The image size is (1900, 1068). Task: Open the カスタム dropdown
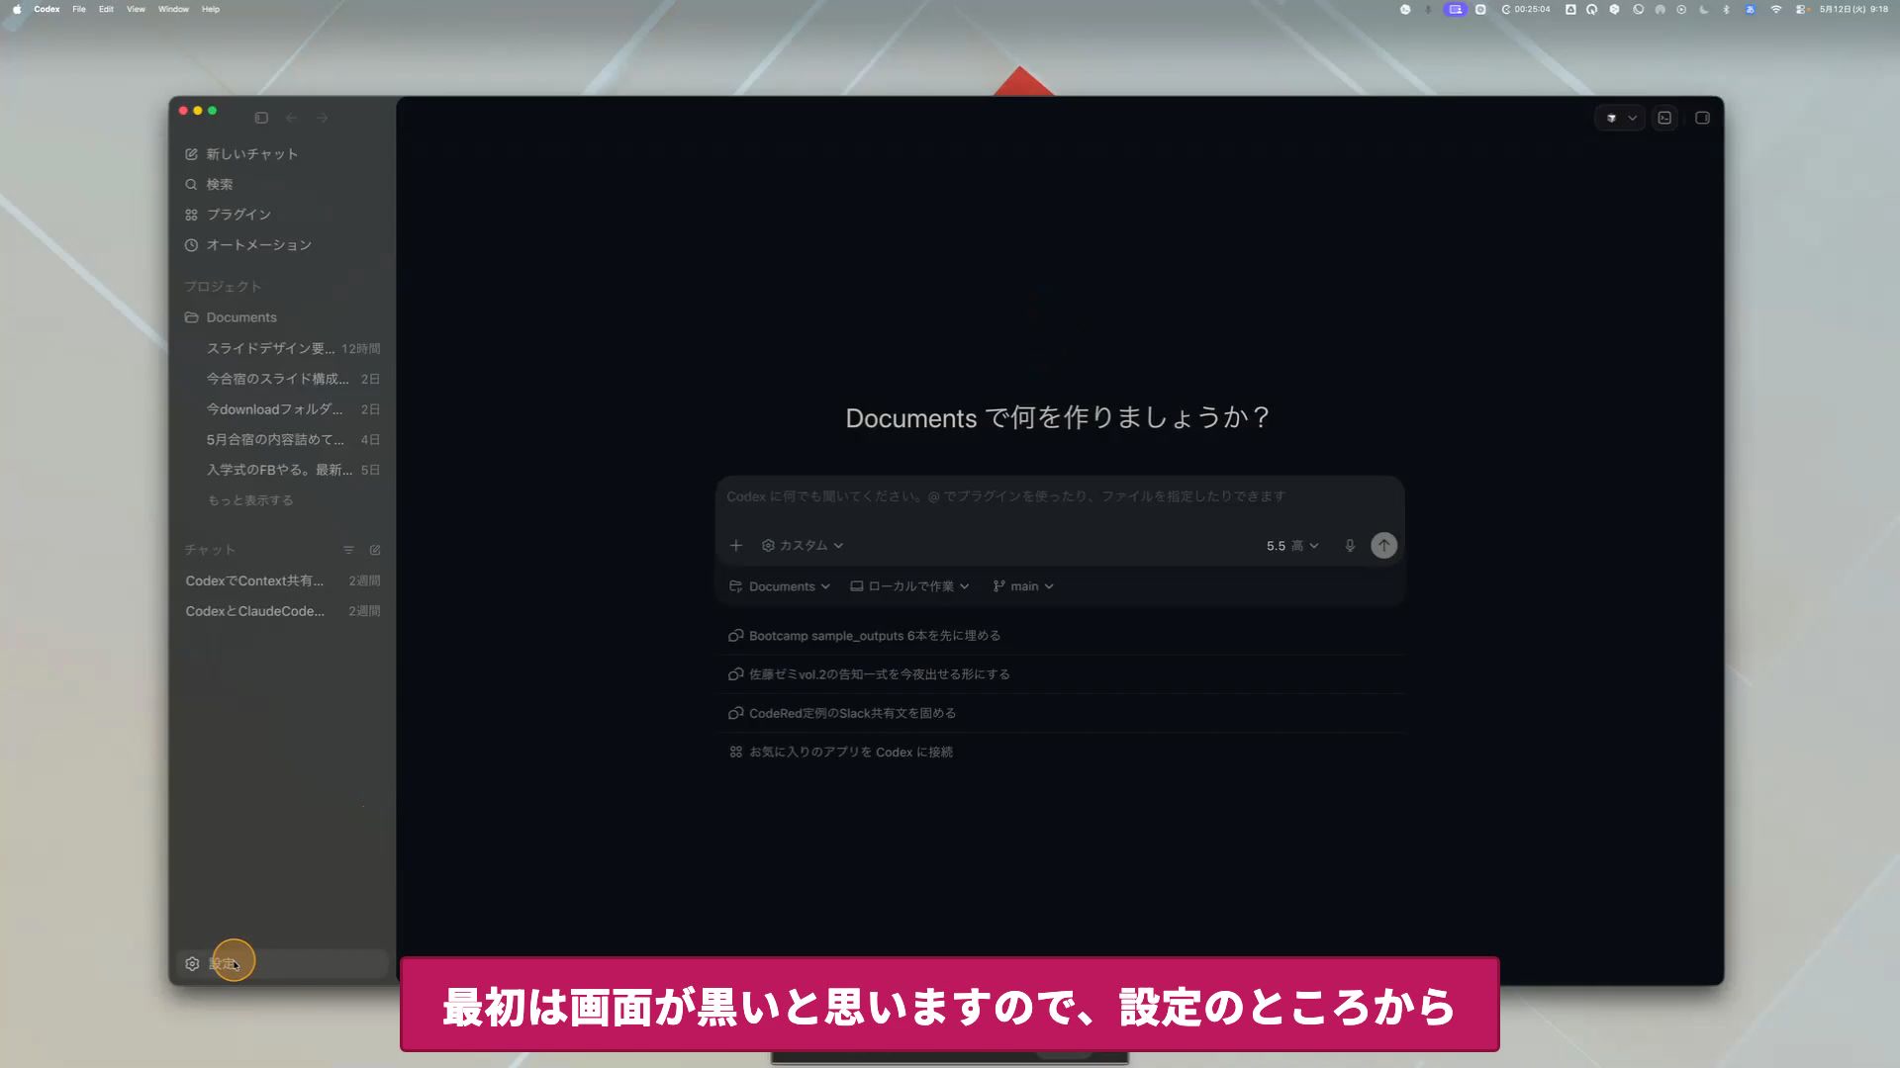[803, 546]
